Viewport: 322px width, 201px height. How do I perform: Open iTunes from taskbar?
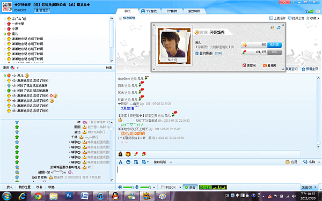(100, 196)
